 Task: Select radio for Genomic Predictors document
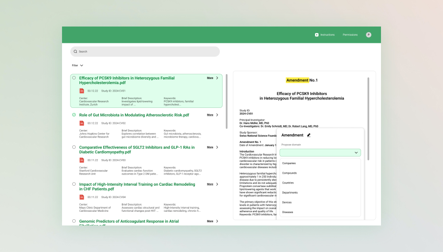click(x=74, y=221)
